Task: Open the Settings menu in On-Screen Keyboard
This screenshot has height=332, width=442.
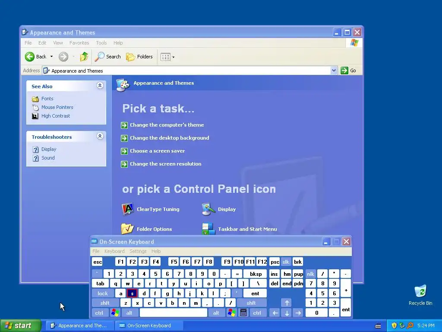Action: (x=138, y=251)
